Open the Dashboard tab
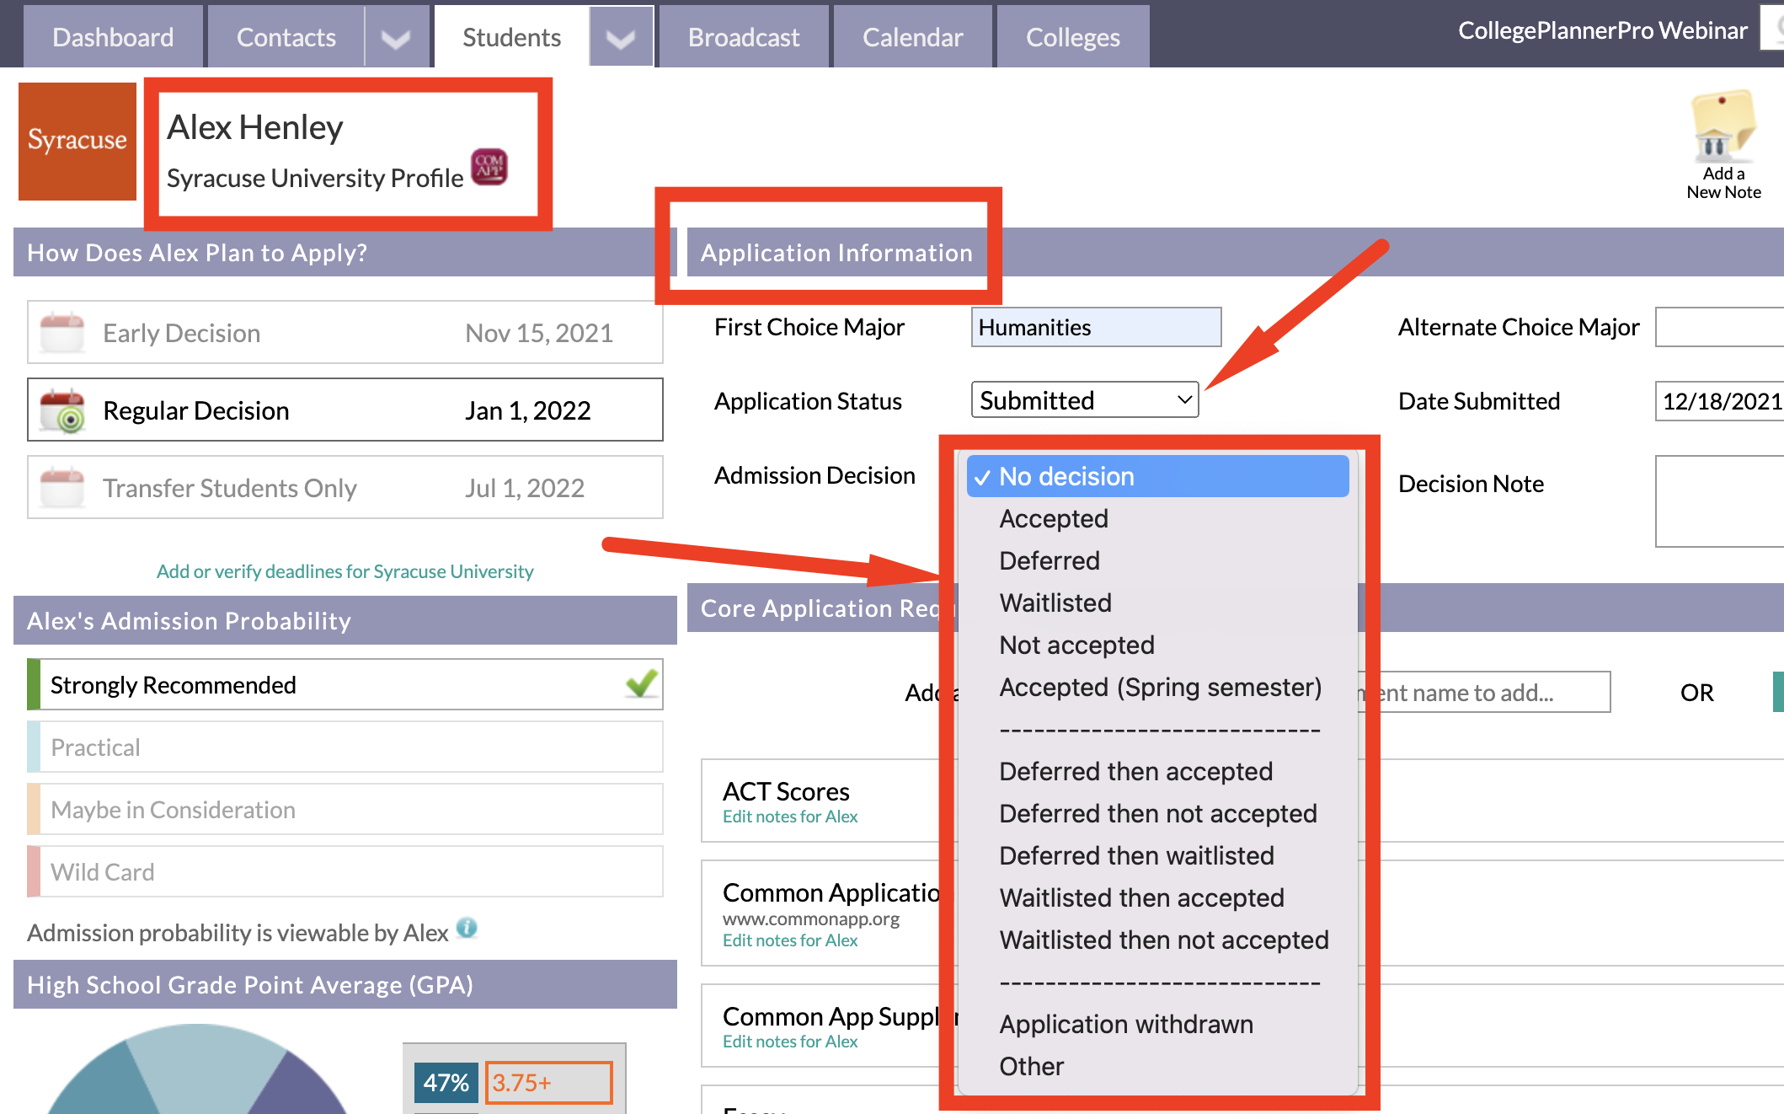This screenshot has height=1114, width=1784. coord(113,37)
